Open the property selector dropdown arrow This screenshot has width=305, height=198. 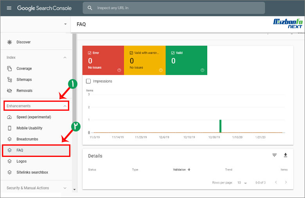(65, 24)
